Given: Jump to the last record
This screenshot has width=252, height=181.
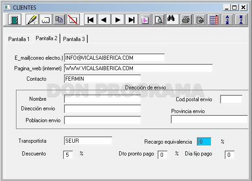Looking at the screenshot, I should tap(131, 20).
